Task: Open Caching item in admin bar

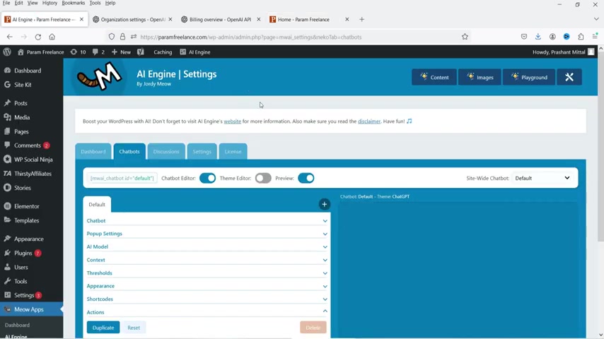Action: point(163,52)
